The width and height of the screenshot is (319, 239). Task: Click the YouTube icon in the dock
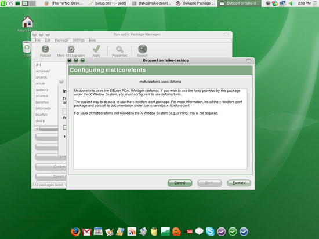188,231
